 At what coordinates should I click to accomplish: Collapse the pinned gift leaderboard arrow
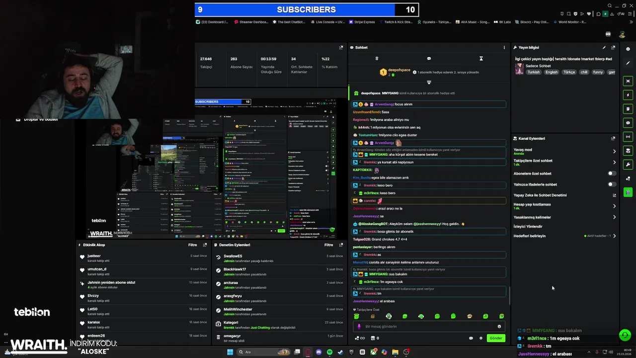coord(429,83)
